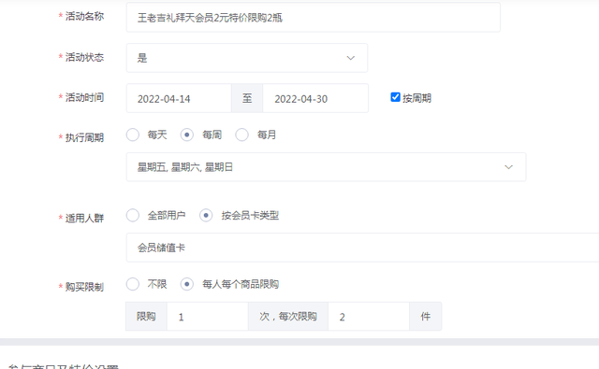Screen dimensions: 599x369
Task: Open the 活动状态 dropdown arrow
Action: tap(350, 58)
